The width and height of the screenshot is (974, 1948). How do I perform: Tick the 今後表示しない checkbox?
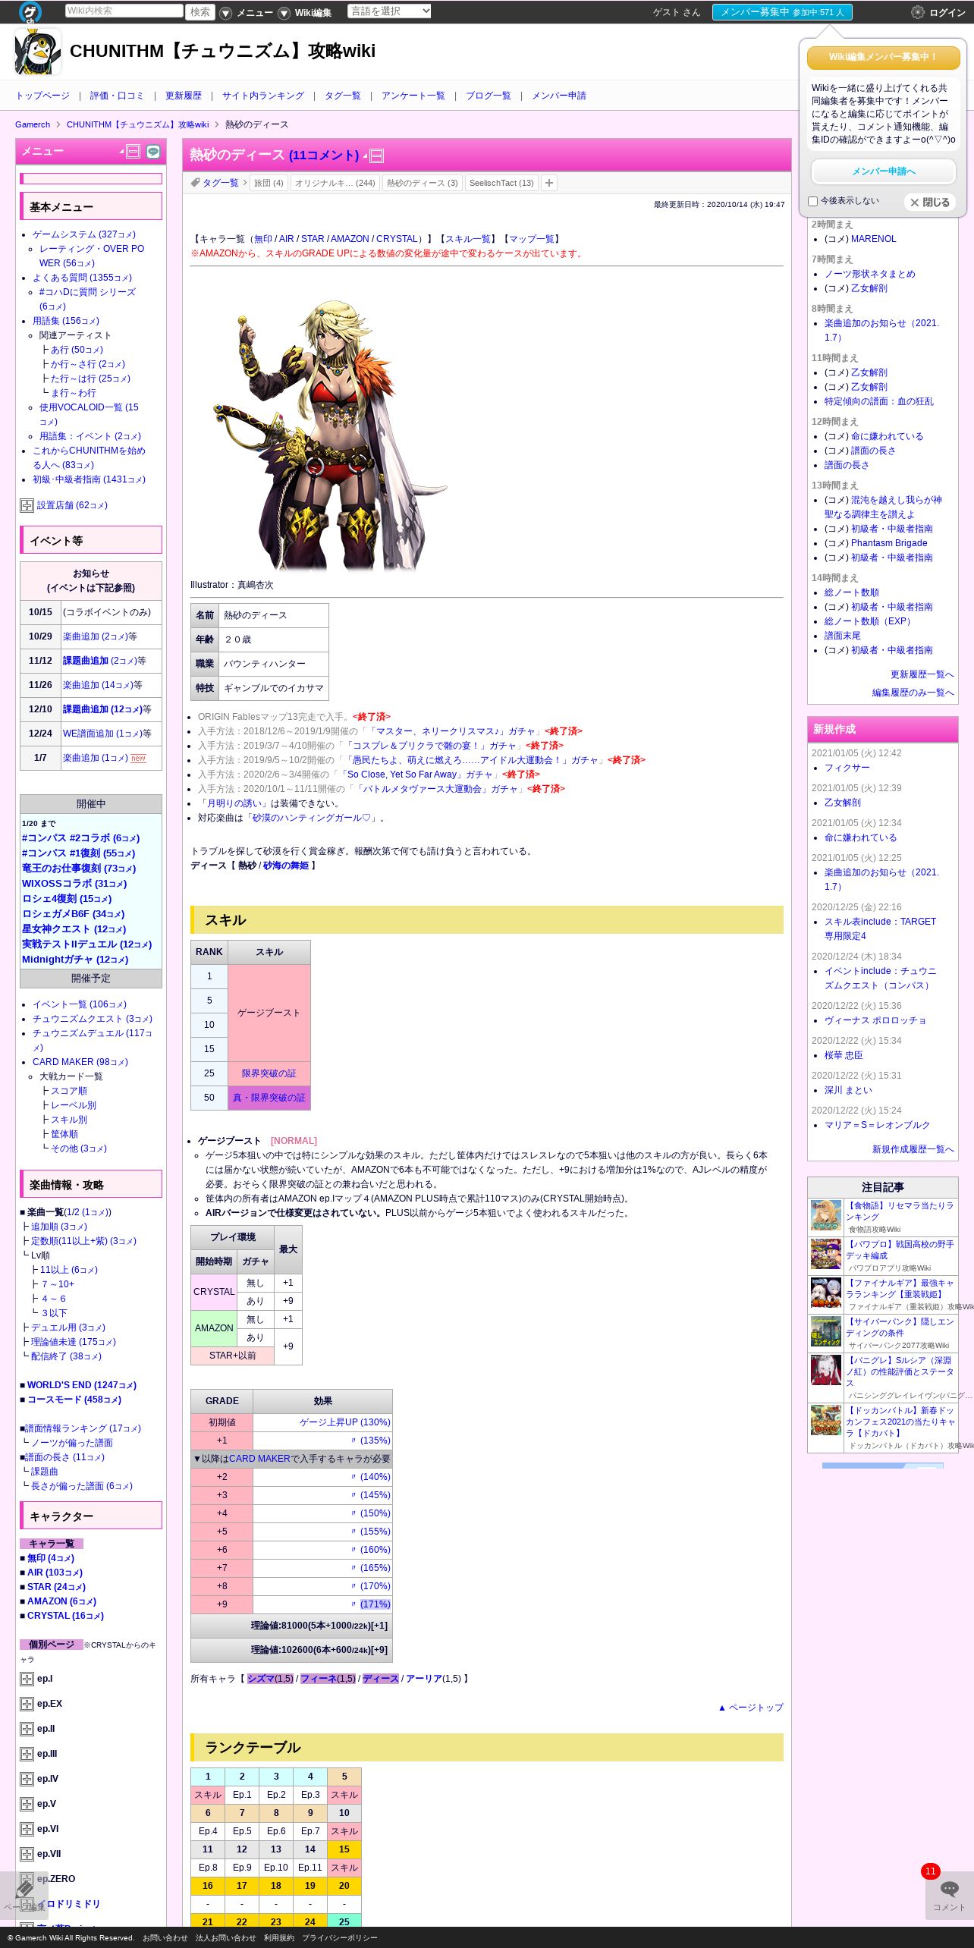813,201
